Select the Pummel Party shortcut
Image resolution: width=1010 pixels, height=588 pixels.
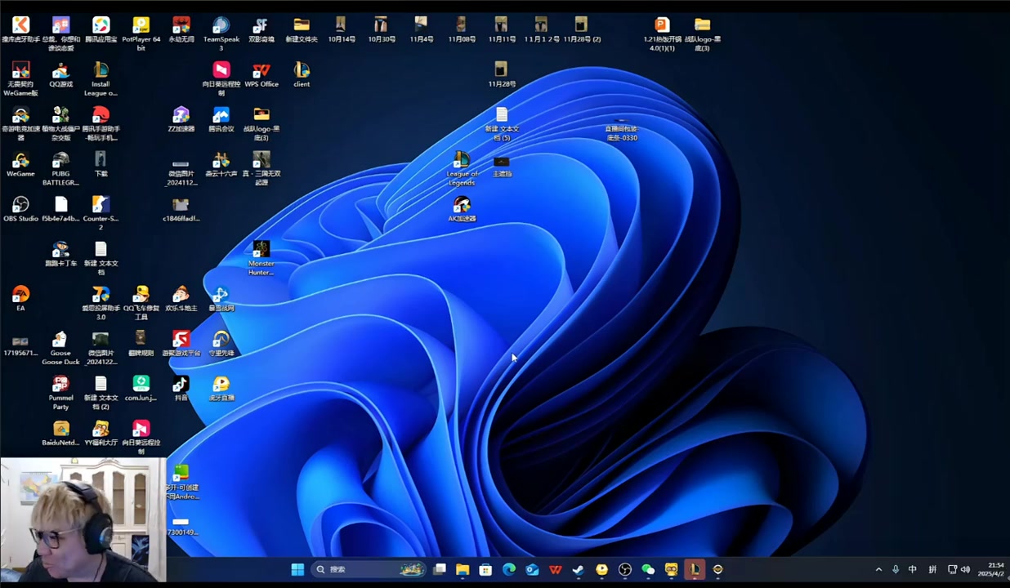[x=60, y=385]
